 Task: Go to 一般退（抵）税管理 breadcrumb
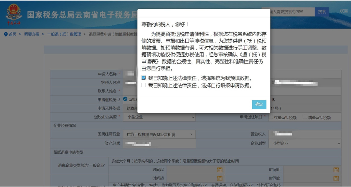click(64, 34)
